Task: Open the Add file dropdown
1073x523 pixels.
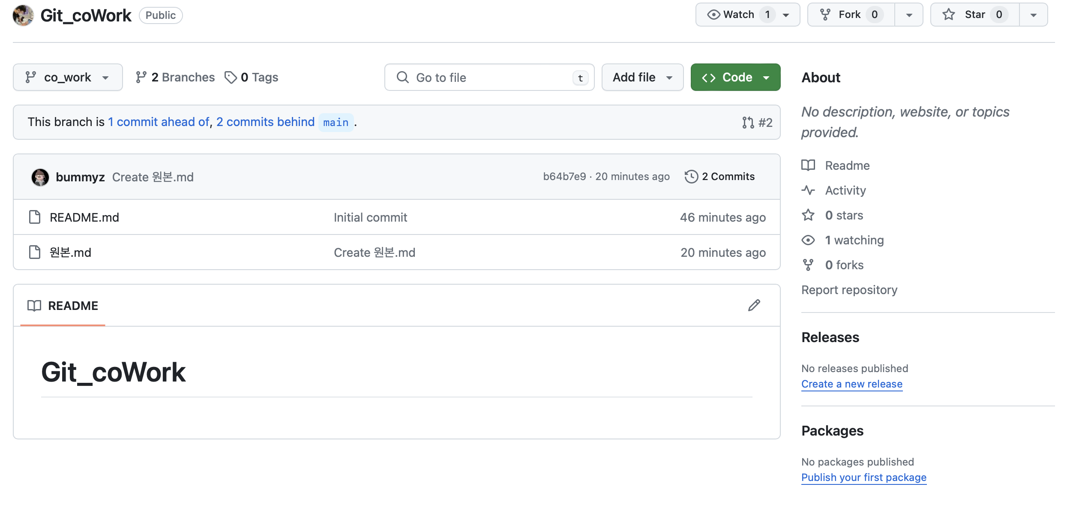Action: tap(642, 77)
